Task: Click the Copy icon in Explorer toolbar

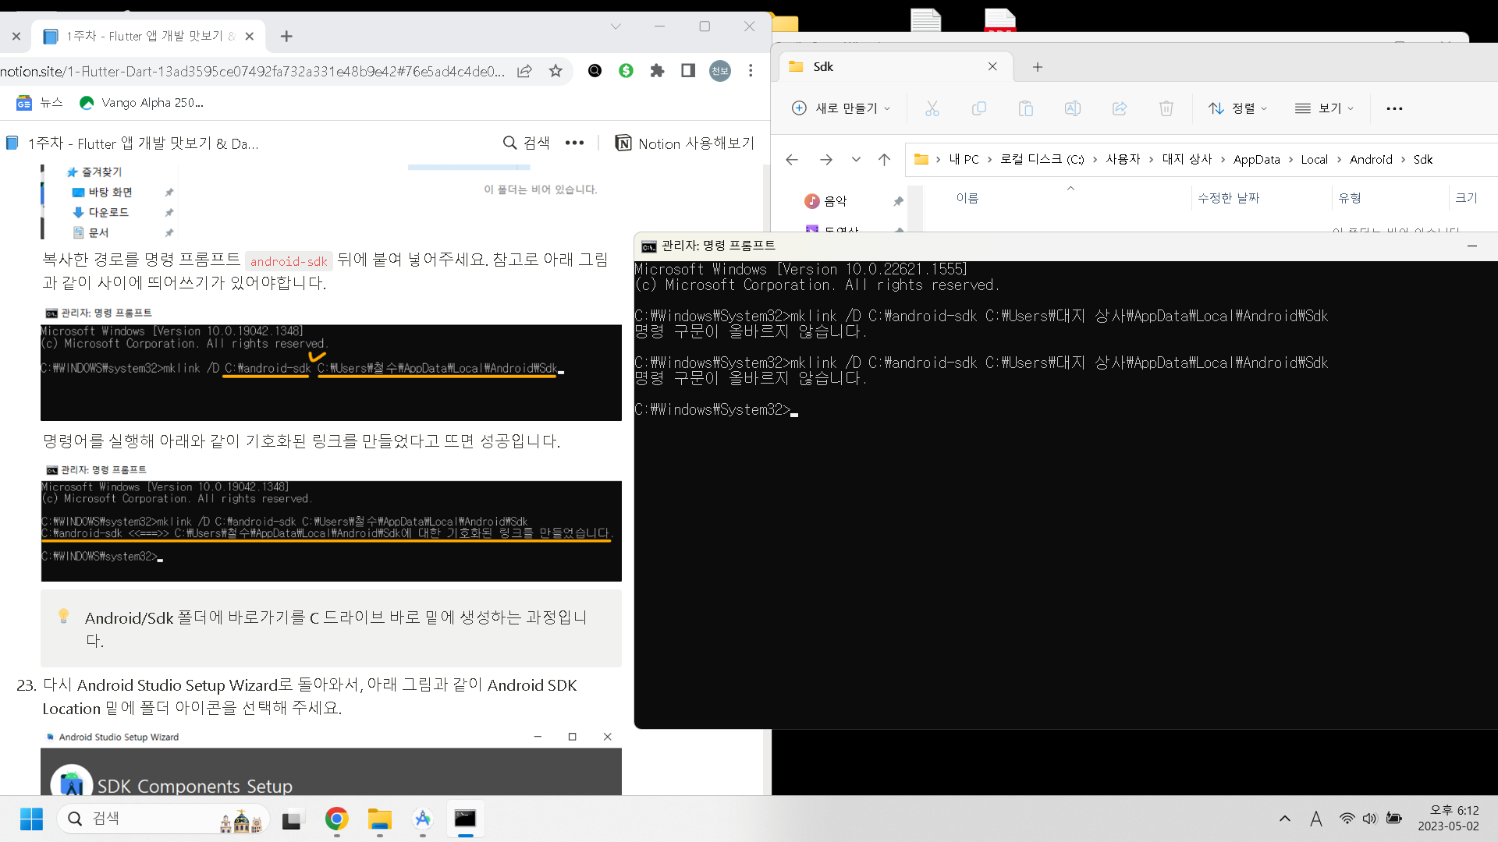Action: 979,108
